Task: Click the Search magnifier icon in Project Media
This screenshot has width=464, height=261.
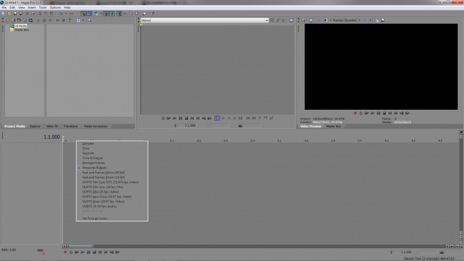Action: [90, 20]
